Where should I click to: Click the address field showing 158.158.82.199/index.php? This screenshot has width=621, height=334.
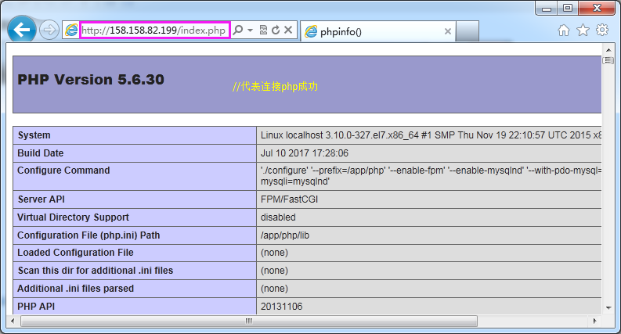pyautogui.click(x=155, y=30)
